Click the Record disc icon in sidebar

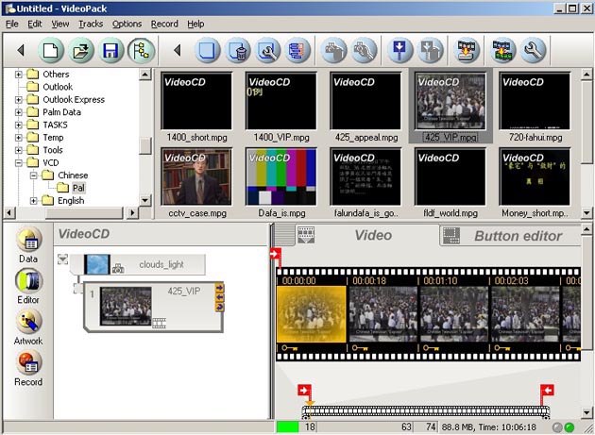click(28, 366)
